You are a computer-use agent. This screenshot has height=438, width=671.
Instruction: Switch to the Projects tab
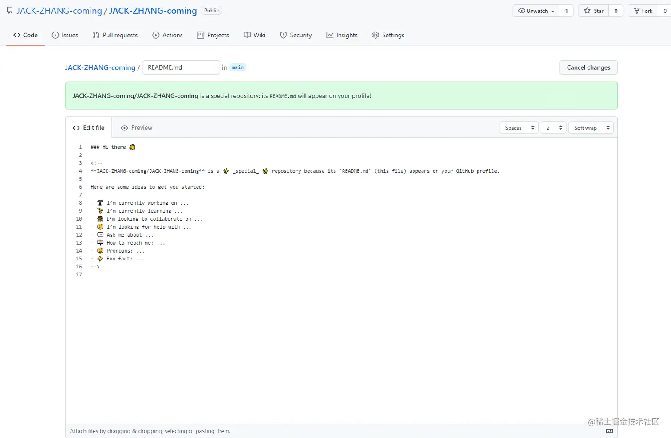point(213,35)
